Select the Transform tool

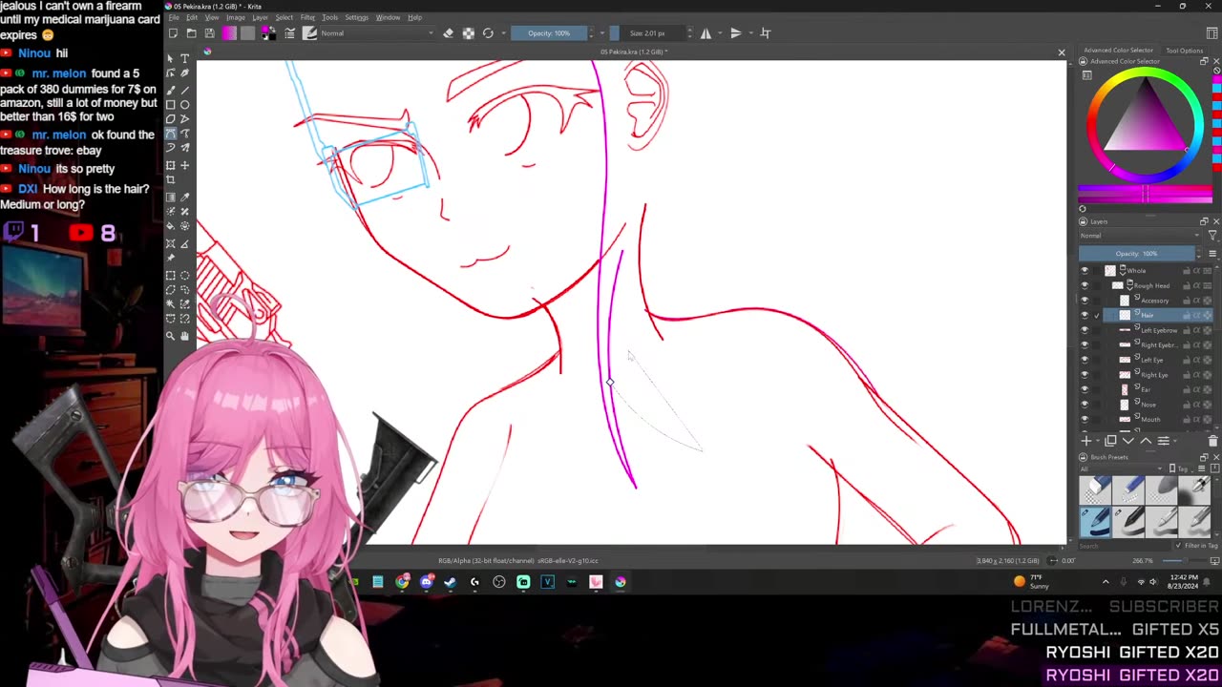point(171,165)
